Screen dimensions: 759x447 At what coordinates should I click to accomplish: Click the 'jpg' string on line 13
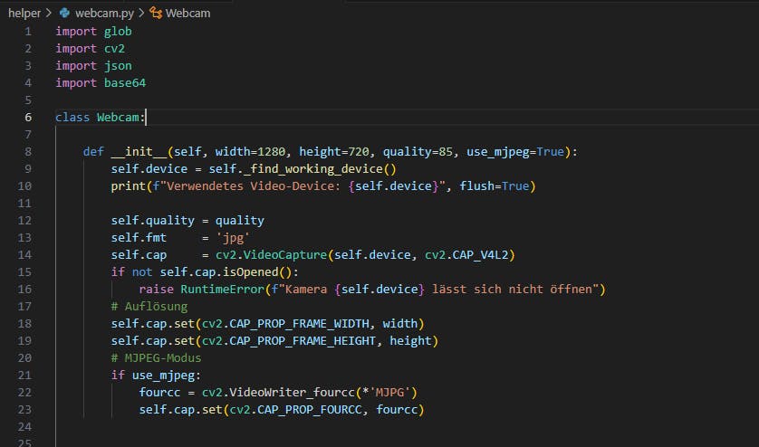[x=233, y=238]
